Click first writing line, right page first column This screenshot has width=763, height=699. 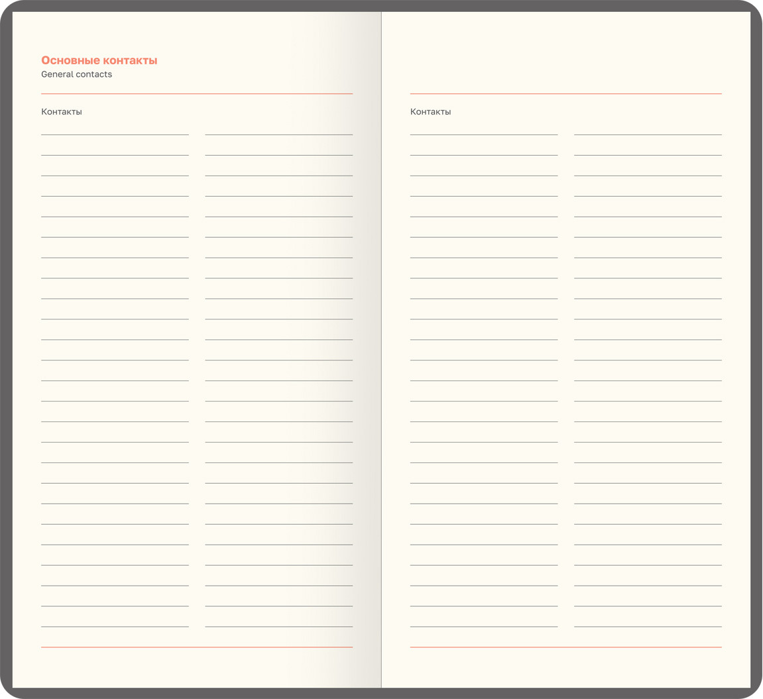click(484, 134)
